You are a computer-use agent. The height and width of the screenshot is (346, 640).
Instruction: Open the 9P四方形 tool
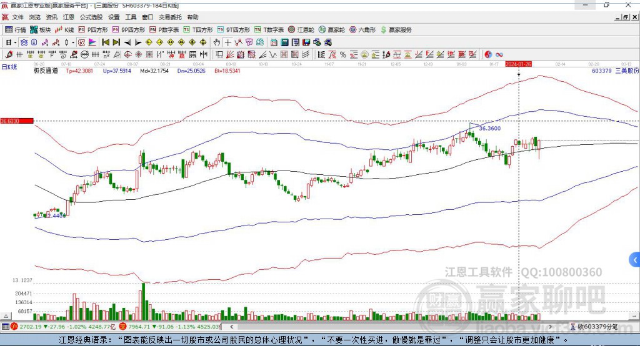point(129,30)
